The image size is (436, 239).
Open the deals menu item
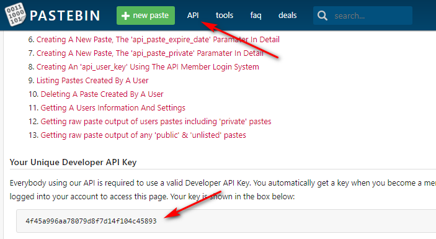coord(288,16)
